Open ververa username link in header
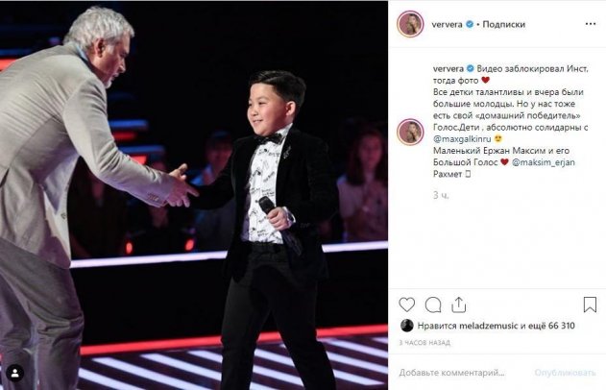 [447, 24]
